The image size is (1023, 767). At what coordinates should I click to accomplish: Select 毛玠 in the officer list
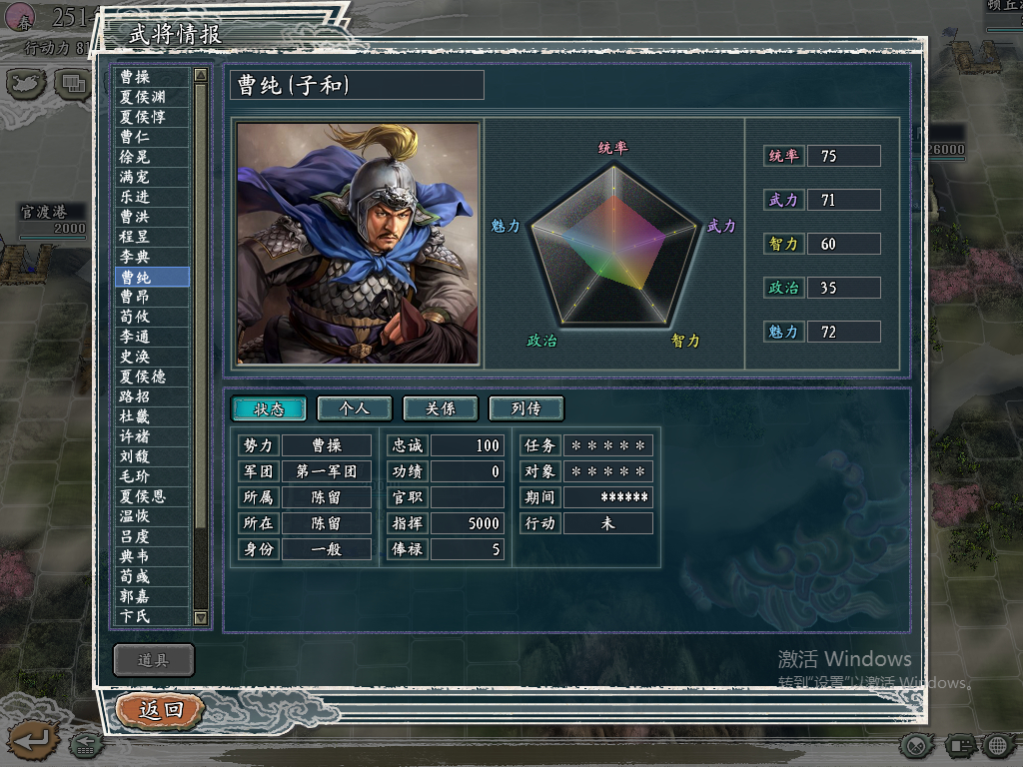click(x=152, y=476)
